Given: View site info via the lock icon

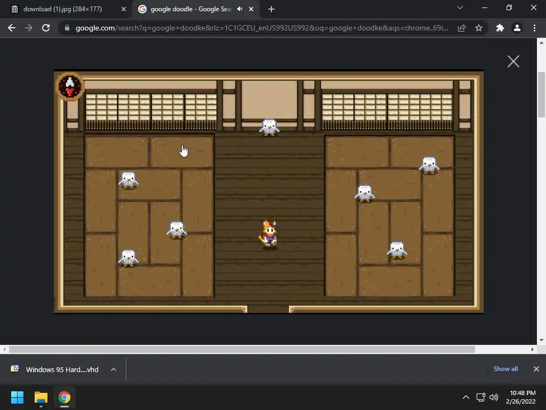Looking at the screenshot, I should [67, 28].
